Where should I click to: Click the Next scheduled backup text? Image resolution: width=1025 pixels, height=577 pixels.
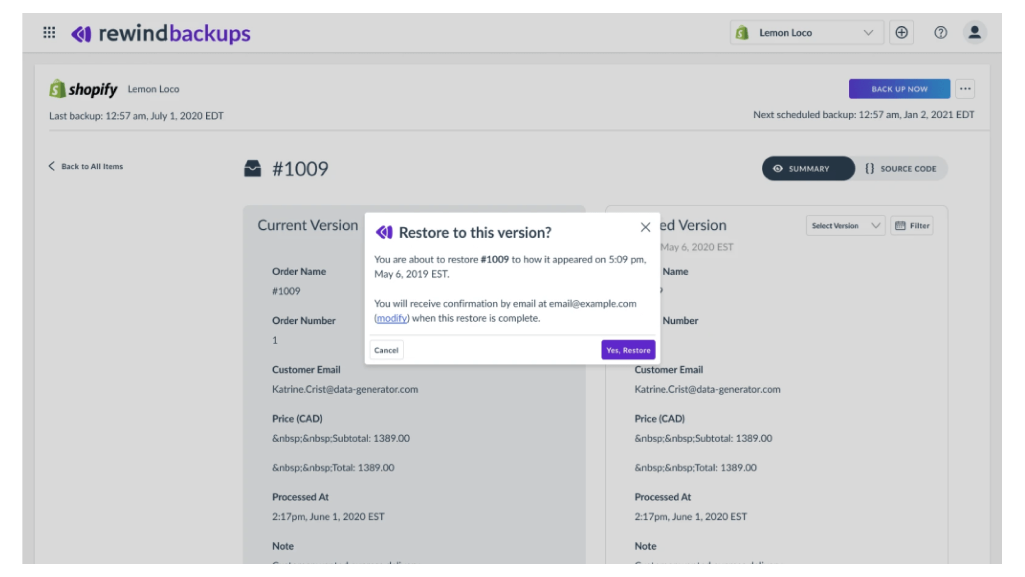click(864, 115)
